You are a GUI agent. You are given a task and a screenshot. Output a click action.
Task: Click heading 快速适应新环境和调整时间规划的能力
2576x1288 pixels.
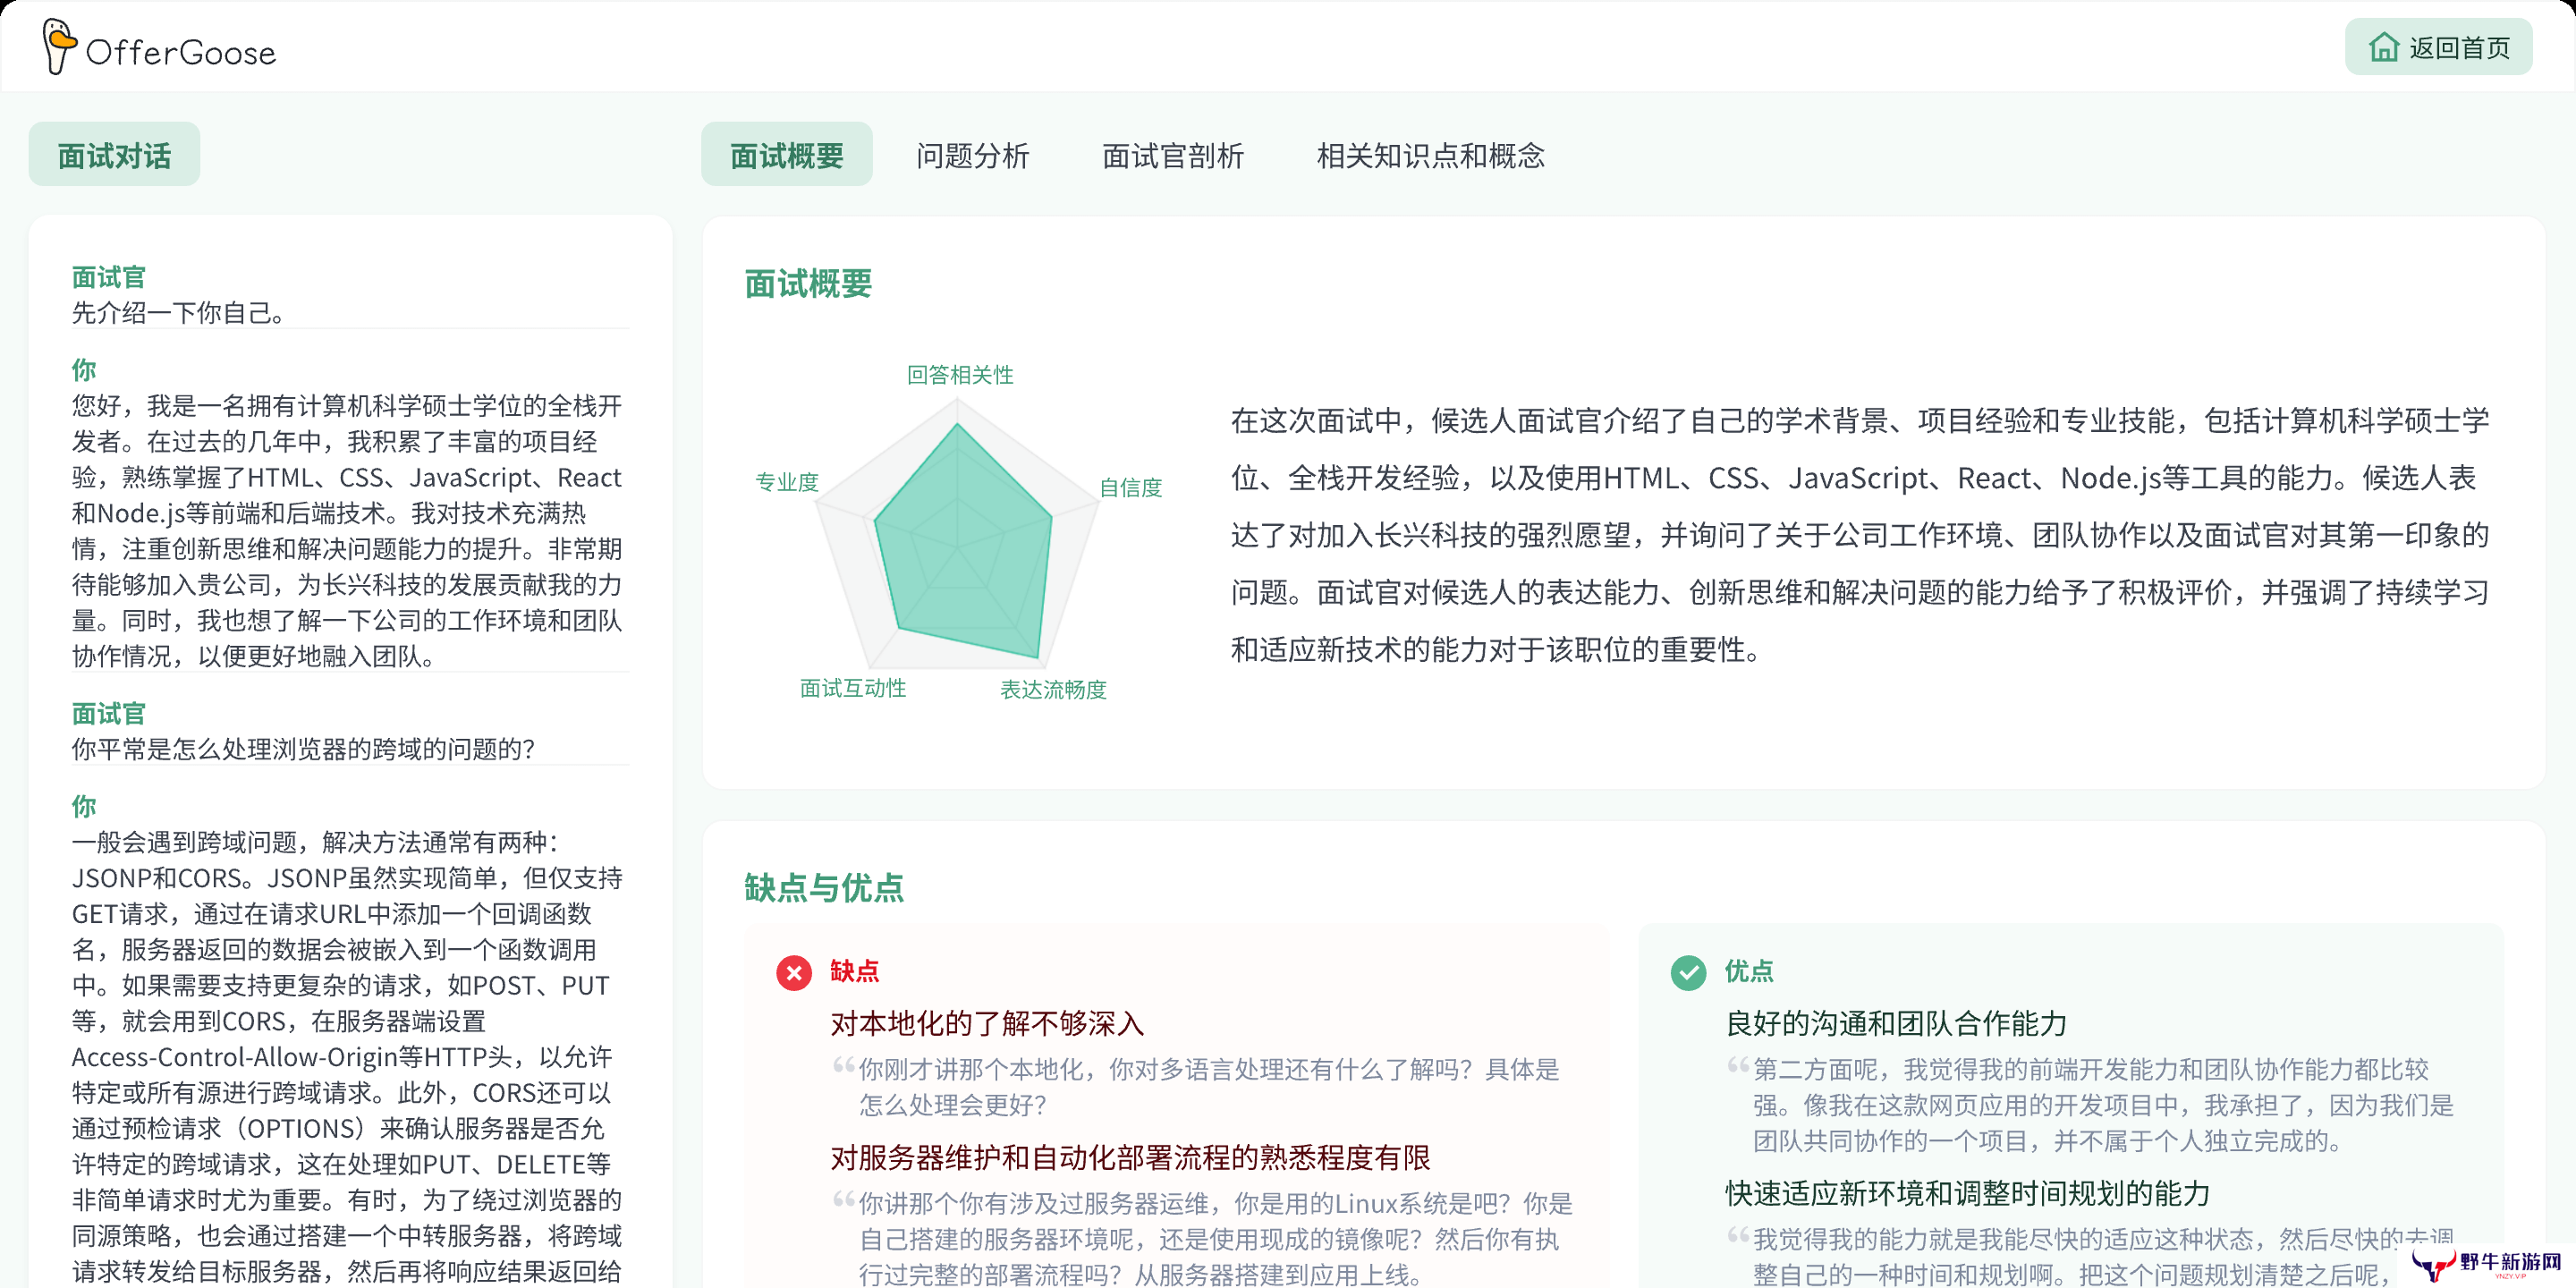click(x=1967, y=1193)
